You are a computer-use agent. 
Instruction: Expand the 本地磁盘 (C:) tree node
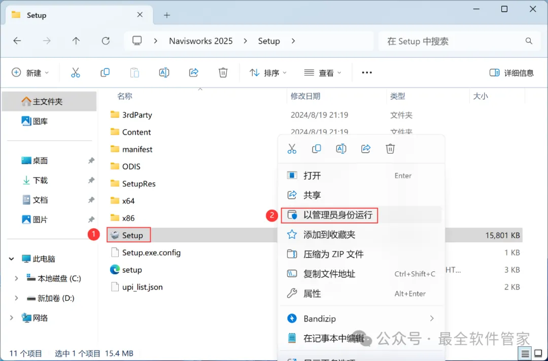tap(16, 278)
